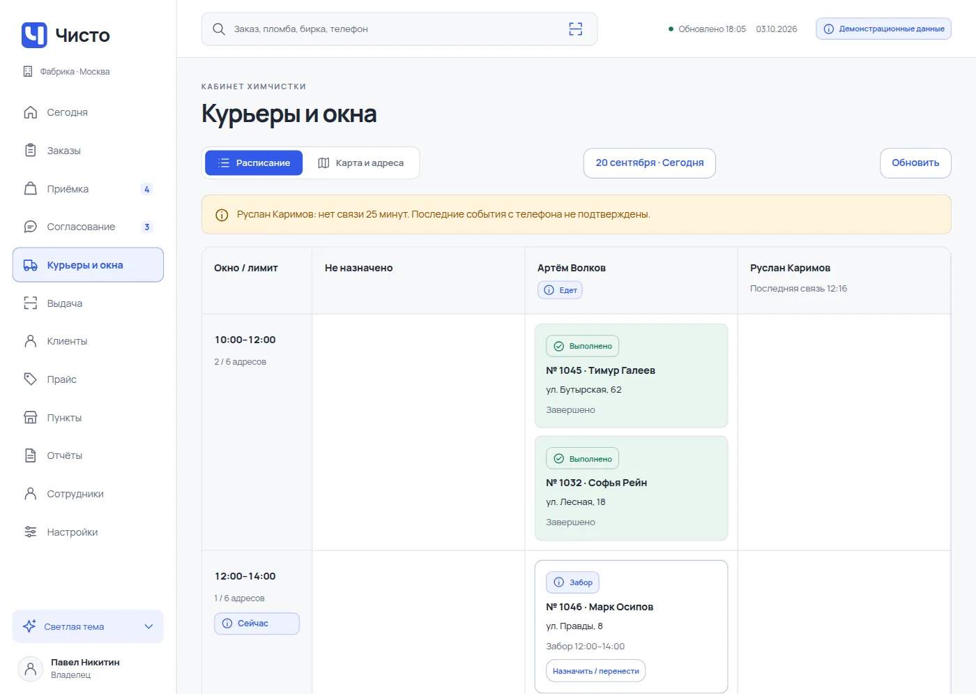The width and height of the screenshot is (976, 694).
Task: Click the Едет status under Артём Волков
Action: click(x=560, y=290)
